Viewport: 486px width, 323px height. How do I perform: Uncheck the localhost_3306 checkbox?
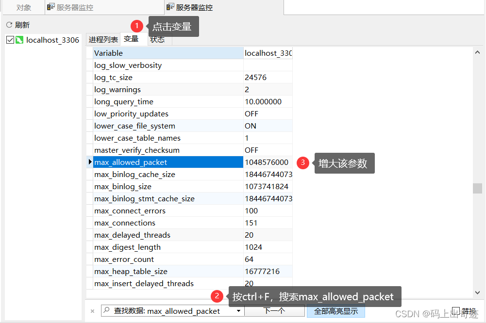(x=10, y=40)
